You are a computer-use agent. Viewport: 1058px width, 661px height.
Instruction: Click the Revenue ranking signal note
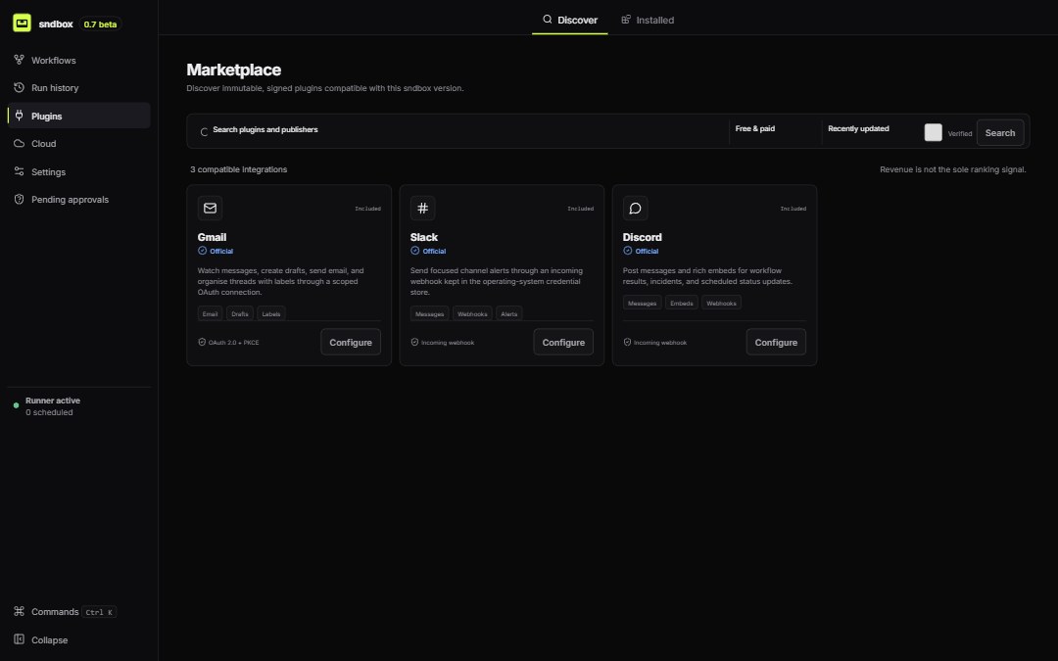953,169
